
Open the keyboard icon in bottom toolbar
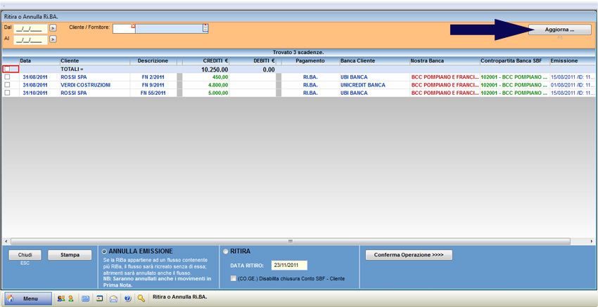(86, 299)
